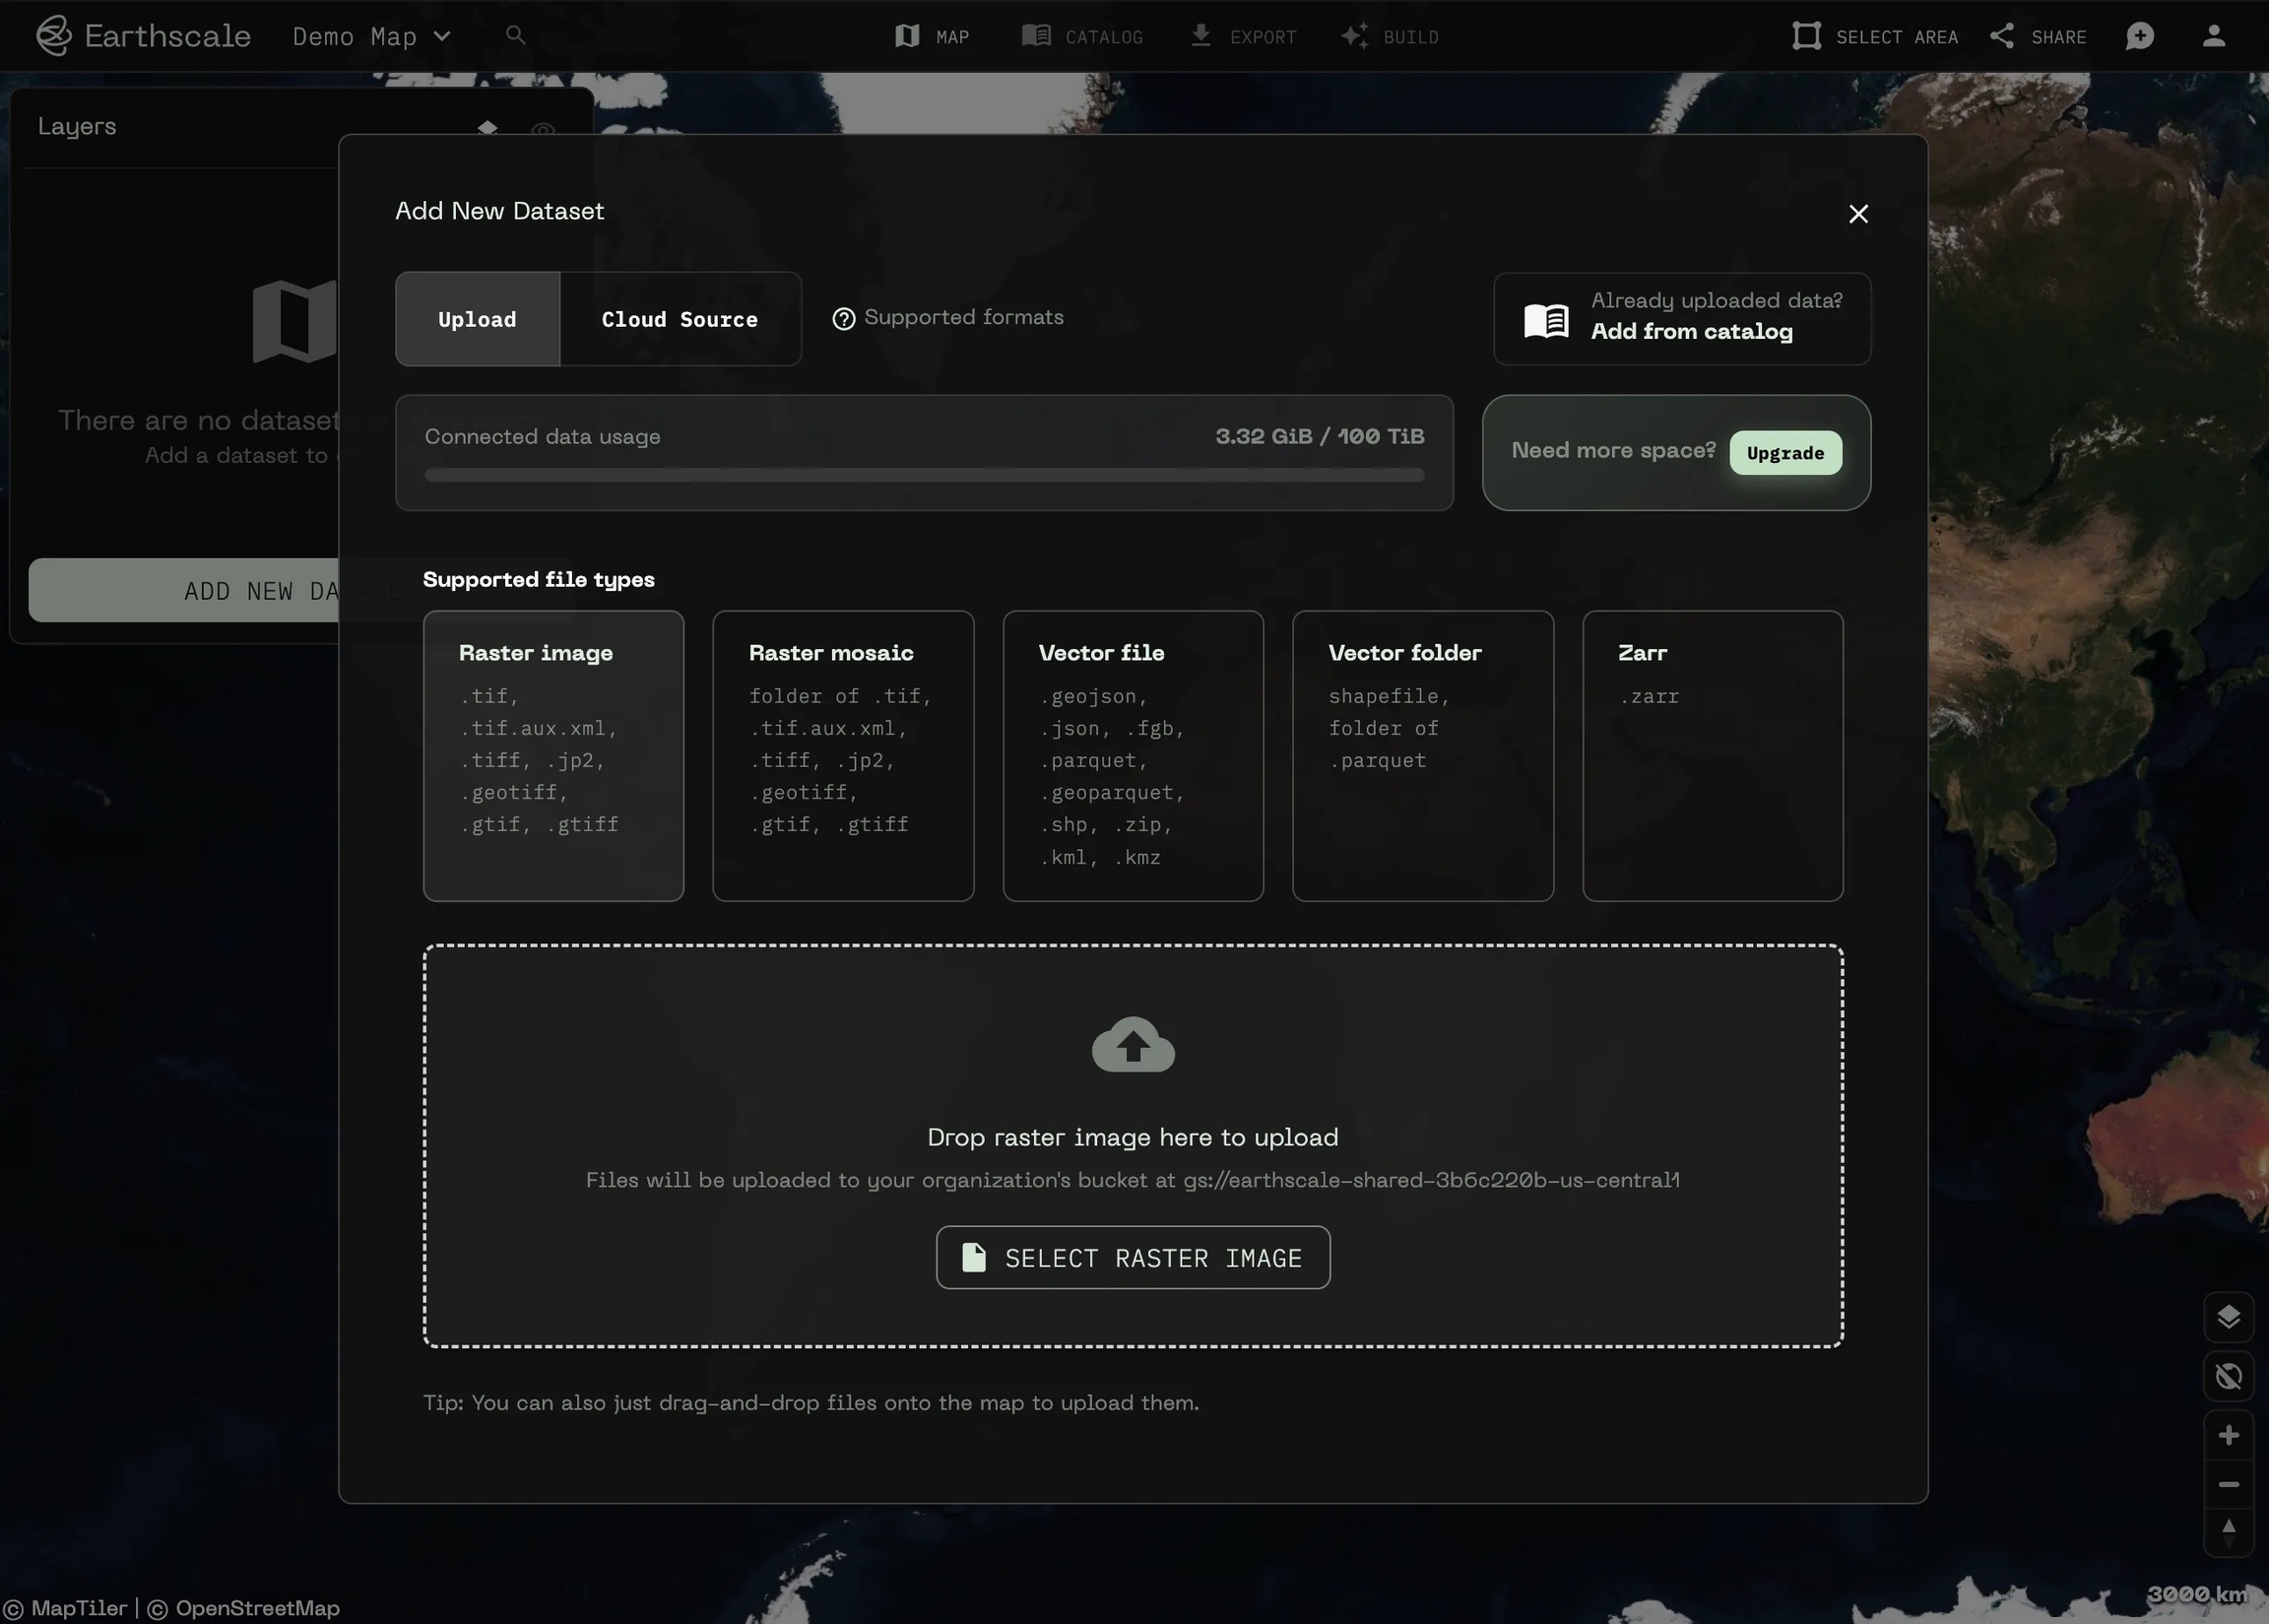Click the connected data usage progress bar

[923, 475]
